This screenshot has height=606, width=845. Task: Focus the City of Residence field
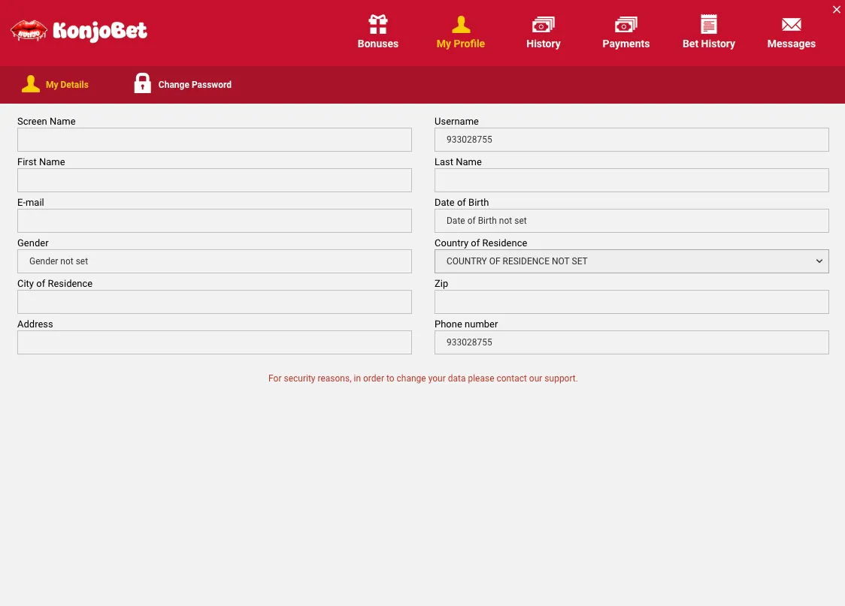pyautogui.click(x=214, y=302)
